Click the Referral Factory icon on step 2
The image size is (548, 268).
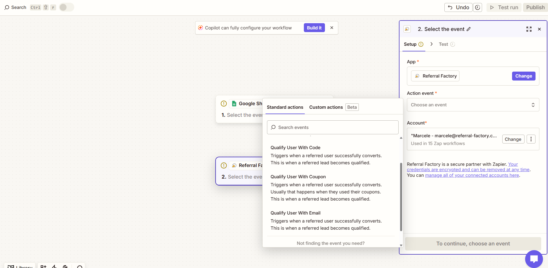(234, 165)
